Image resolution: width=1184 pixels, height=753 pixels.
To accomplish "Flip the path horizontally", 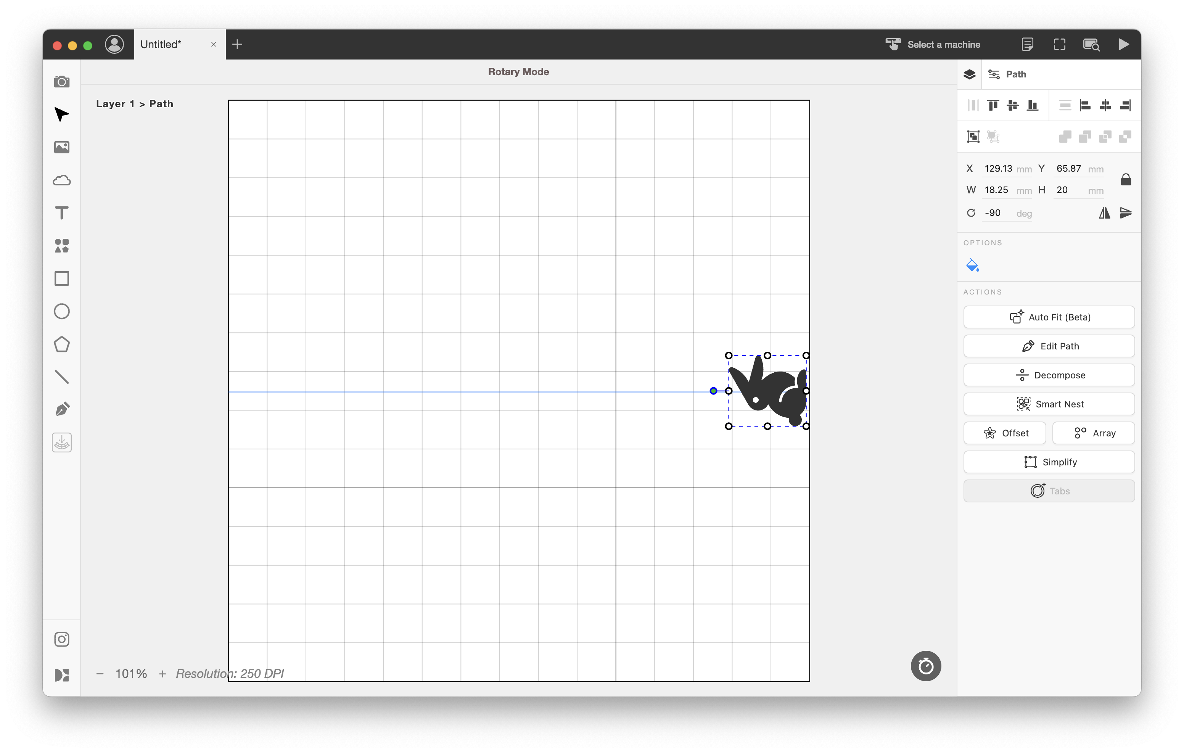I will coord(1104,213).
